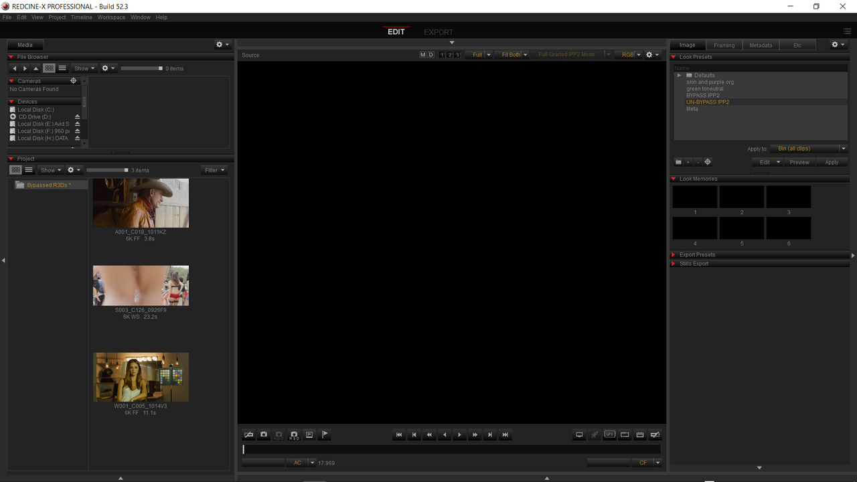Collapse the Look Memories section

pos(674,179)
